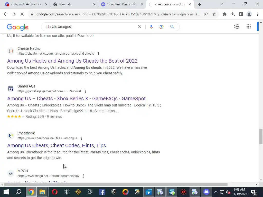Open Windows taskbar search
Viewport: 263px width, 197px height.
click(x=18, y=192)
